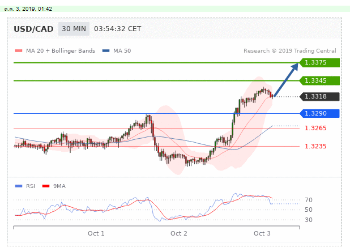Click the RSI legend label
Viewport: 350px width, 252px height.
click(31, 186)
